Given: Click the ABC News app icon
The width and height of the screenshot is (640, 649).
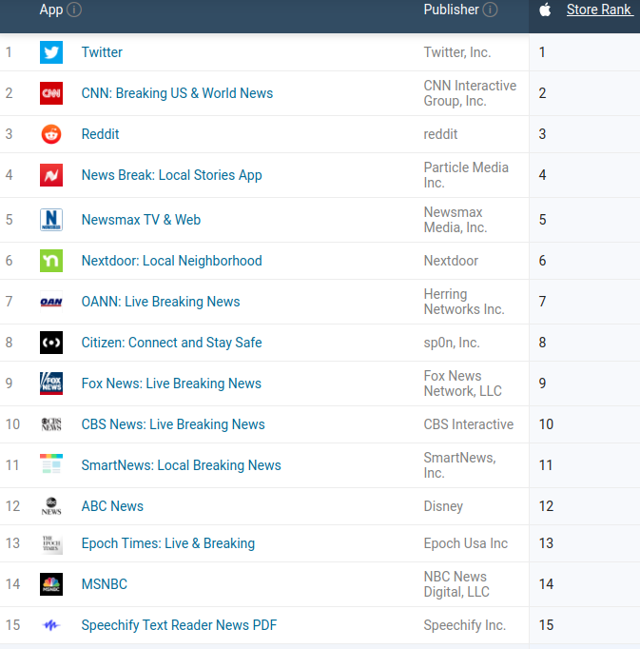Looking at the screenshot, I should click(51, 506).
